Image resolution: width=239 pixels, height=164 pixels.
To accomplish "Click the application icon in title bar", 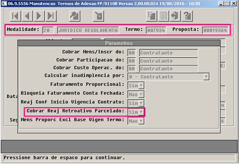I will (4, 3).
